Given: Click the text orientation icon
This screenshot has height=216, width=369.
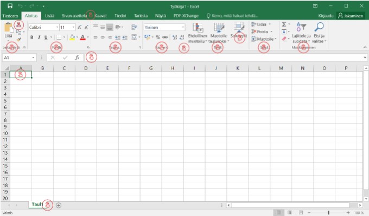Looking at the screenshot, I should pyautogui.click(x=118, y=27).
